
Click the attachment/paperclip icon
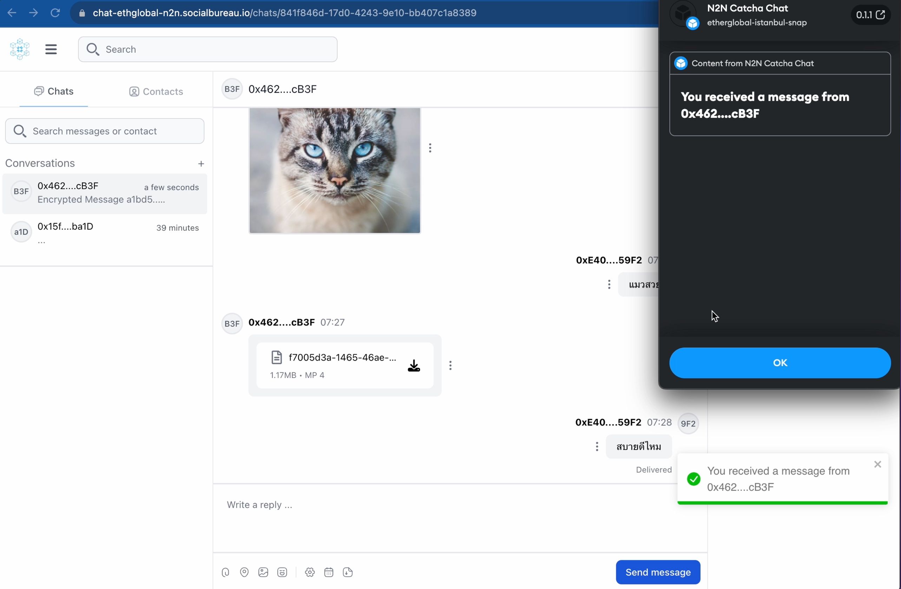click(x=225, y=573)
